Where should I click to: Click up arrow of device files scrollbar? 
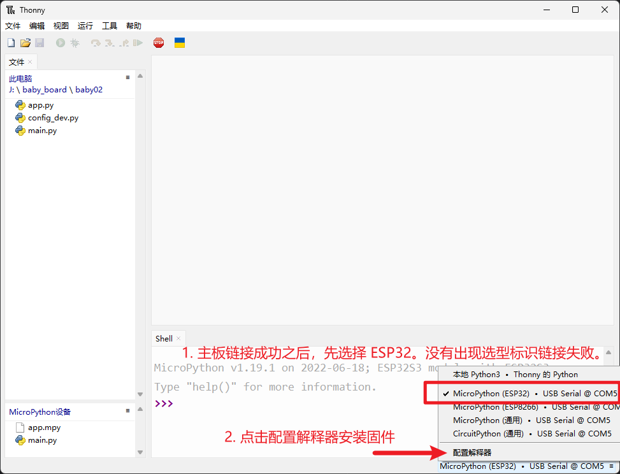click(140, 409)
